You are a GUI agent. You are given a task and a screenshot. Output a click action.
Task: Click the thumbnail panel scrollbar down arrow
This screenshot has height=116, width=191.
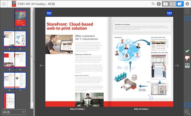[x=32, y=107]
